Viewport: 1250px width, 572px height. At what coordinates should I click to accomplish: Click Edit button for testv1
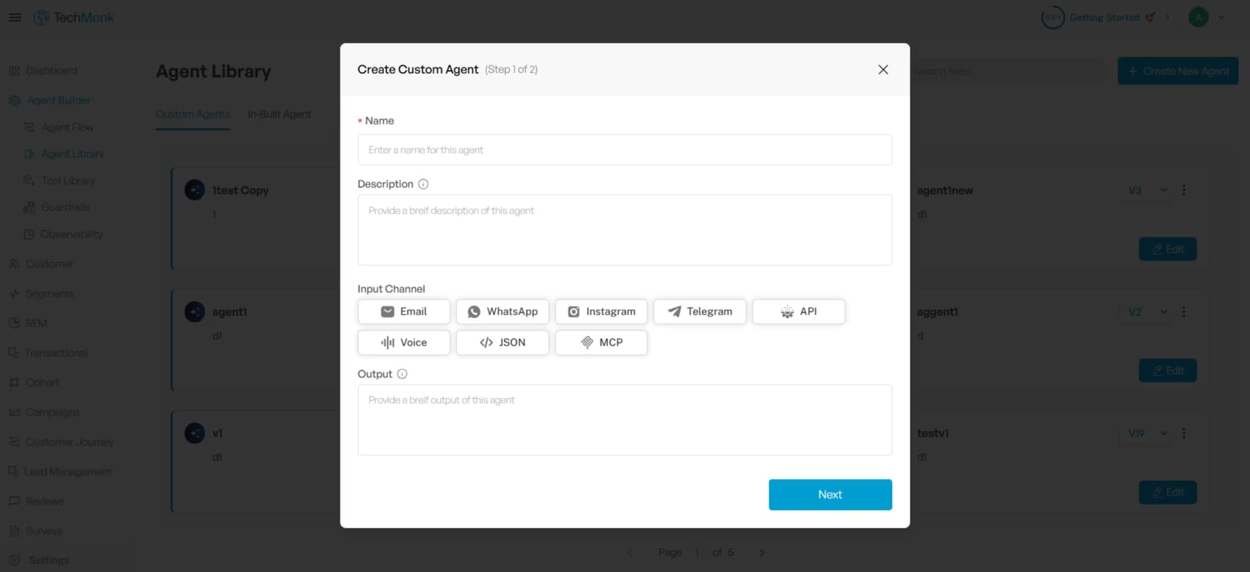(x=1168, y=492)
